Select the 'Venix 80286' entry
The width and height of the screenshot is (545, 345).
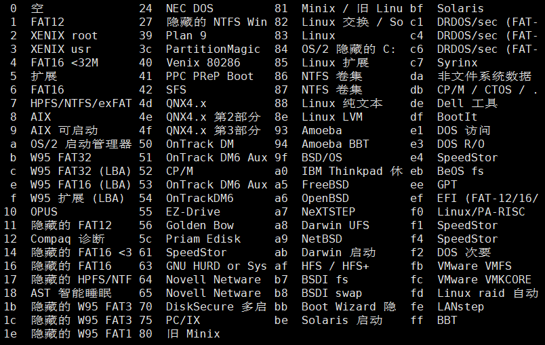pyautogui.click(x=203, y=62)
